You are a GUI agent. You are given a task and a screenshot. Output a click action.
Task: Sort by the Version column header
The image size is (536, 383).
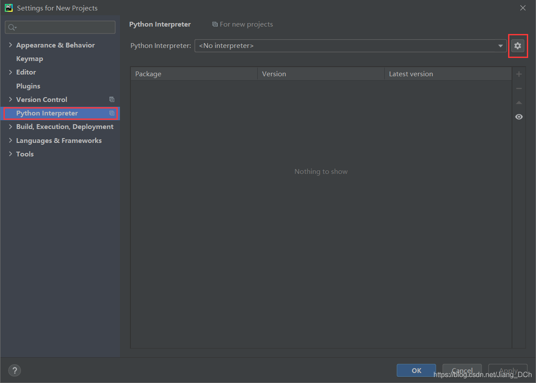321,74
